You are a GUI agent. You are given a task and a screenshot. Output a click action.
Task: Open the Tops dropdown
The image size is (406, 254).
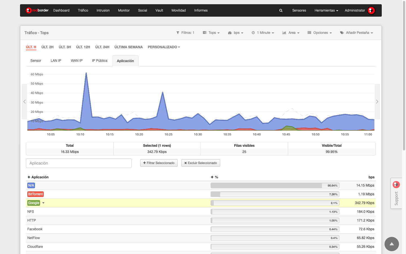[x=211, y=33]
